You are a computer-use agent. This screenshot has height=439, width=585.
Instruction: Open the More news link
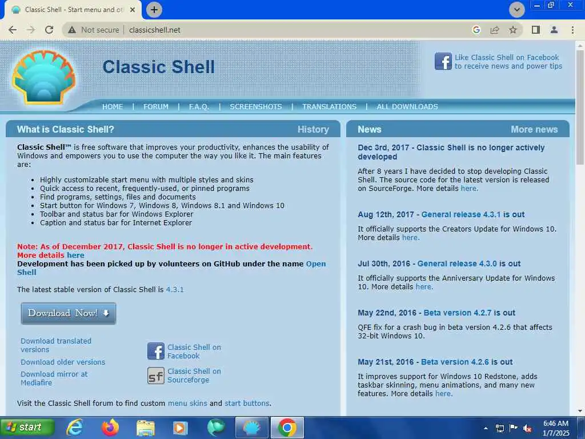(534, 130)
